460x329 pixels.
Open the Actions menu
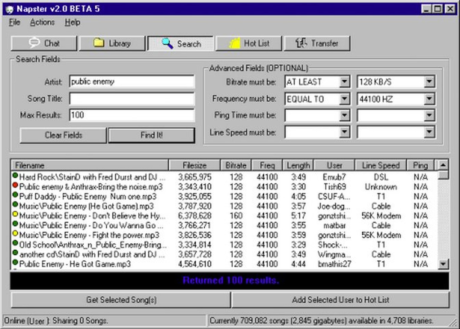click(42, 22)
